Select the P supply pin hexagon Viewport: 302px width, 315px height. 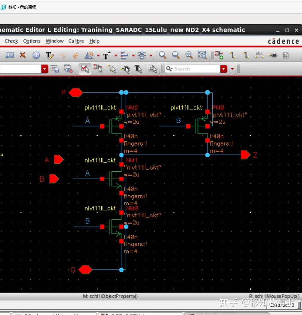point(76,92)
